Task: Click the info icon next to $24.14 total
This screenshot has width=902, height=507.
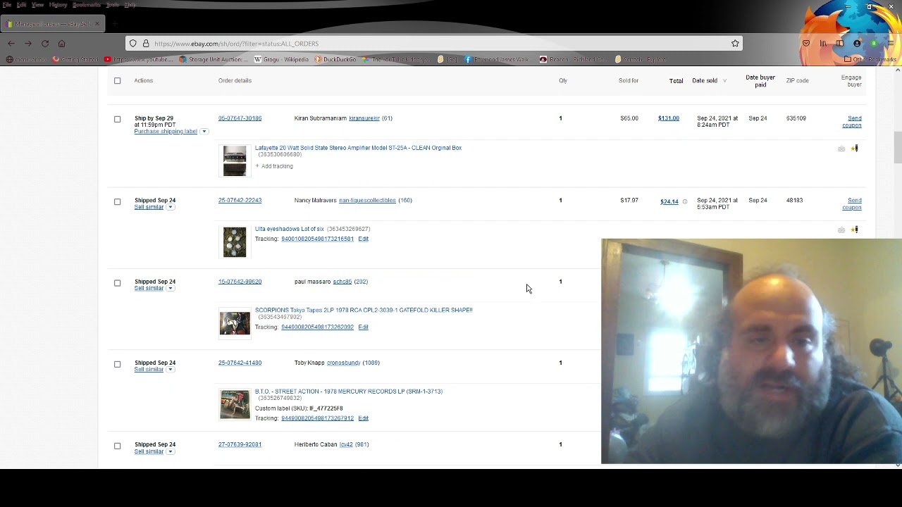Action: pos(684,202)
